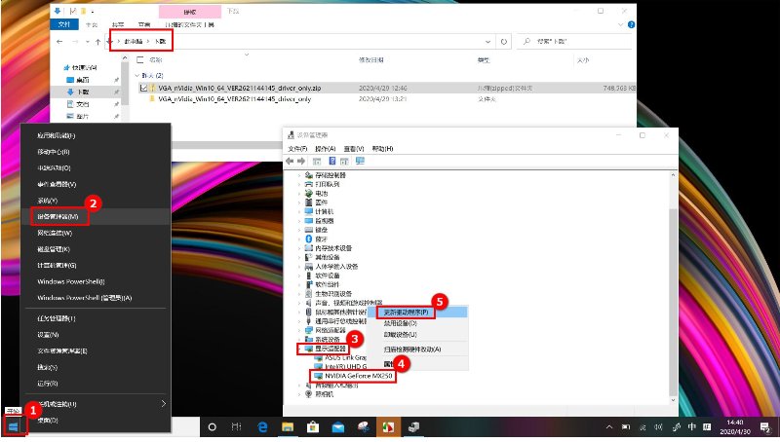Show hidden tray icons chevron
780x442 pixels.
(608, 426)
